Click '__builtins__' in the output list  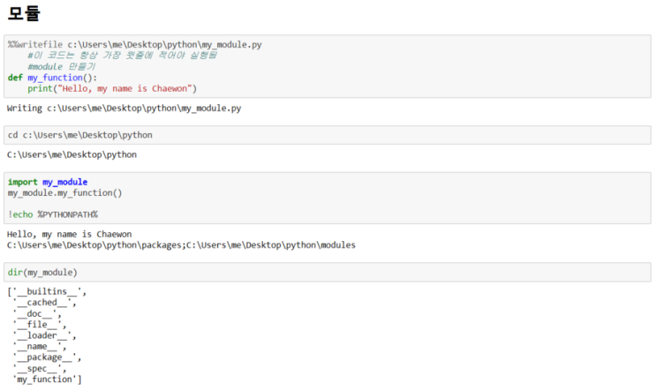click(49, 291)
